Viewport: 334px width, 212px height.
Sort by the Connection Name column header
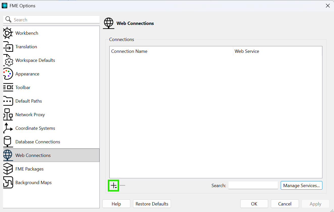pyautogui.click(x=171, y=51)
